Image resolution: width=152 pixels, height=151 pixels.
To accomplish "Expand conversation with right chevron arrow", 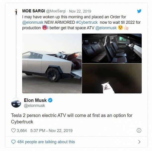I will point(139,142).
